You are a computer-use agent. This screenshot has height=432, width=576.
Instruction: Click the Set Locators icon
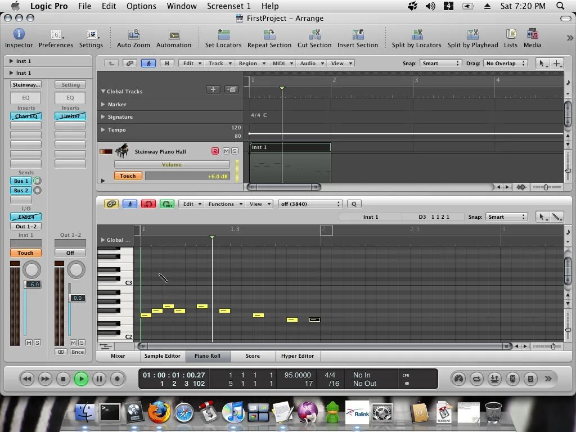click(223, 34)
